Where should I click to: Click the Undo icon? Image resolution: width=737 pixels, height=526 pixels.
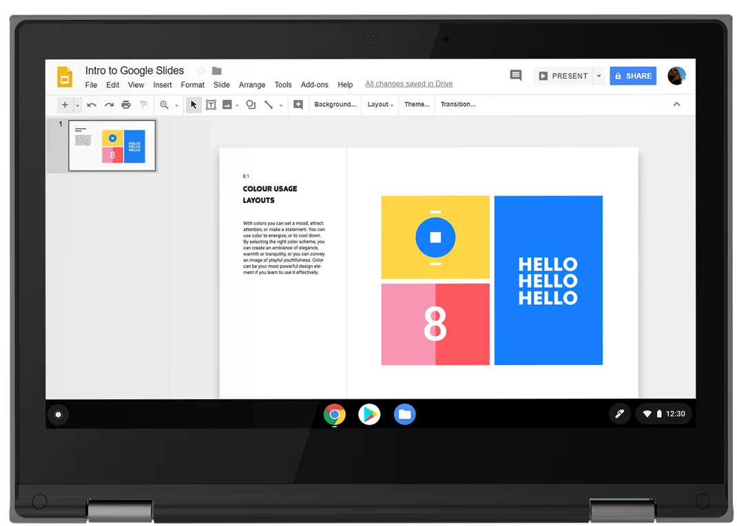(92, 105)
